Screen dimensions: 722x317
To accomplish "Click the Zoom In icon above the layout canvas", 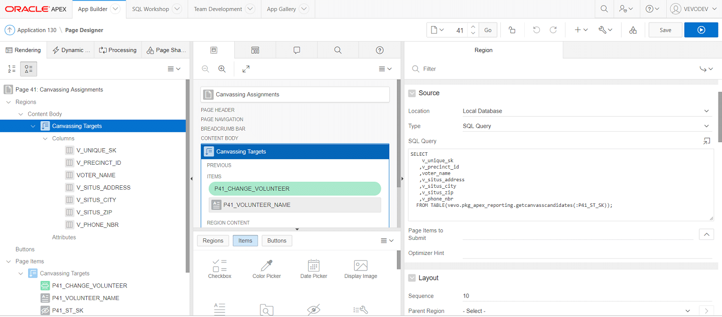I will pyautogui.click(x=222, y=69).
